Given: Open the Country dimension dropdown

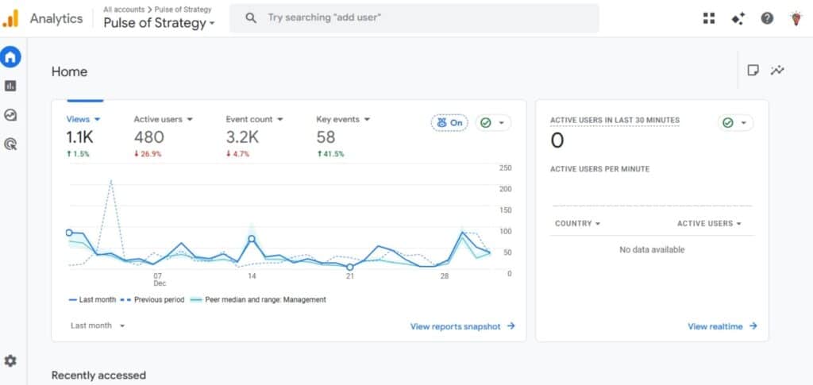Looking at the screenshot, I should pyautogui.click(x=578, y=223).
